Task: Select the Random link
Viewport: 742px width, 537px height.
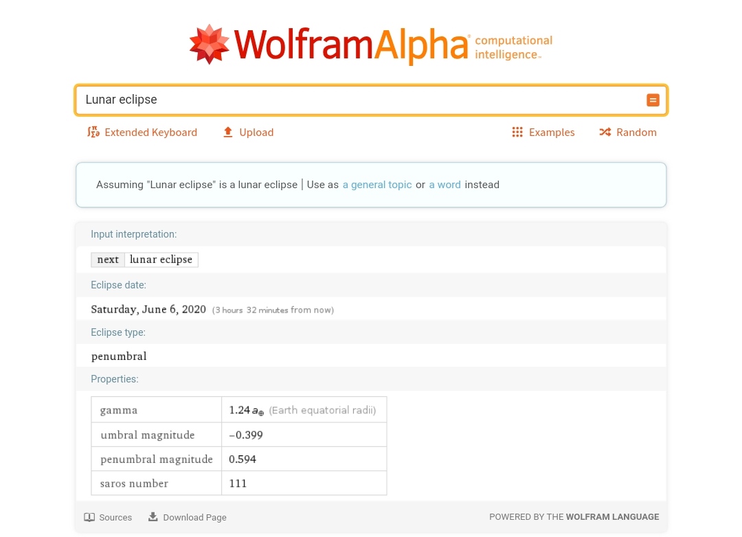Action: (x=636, y=133)
